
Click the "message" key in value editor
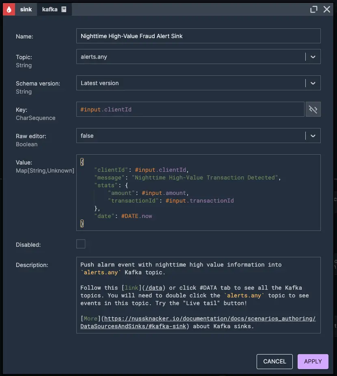coord(109,178)
